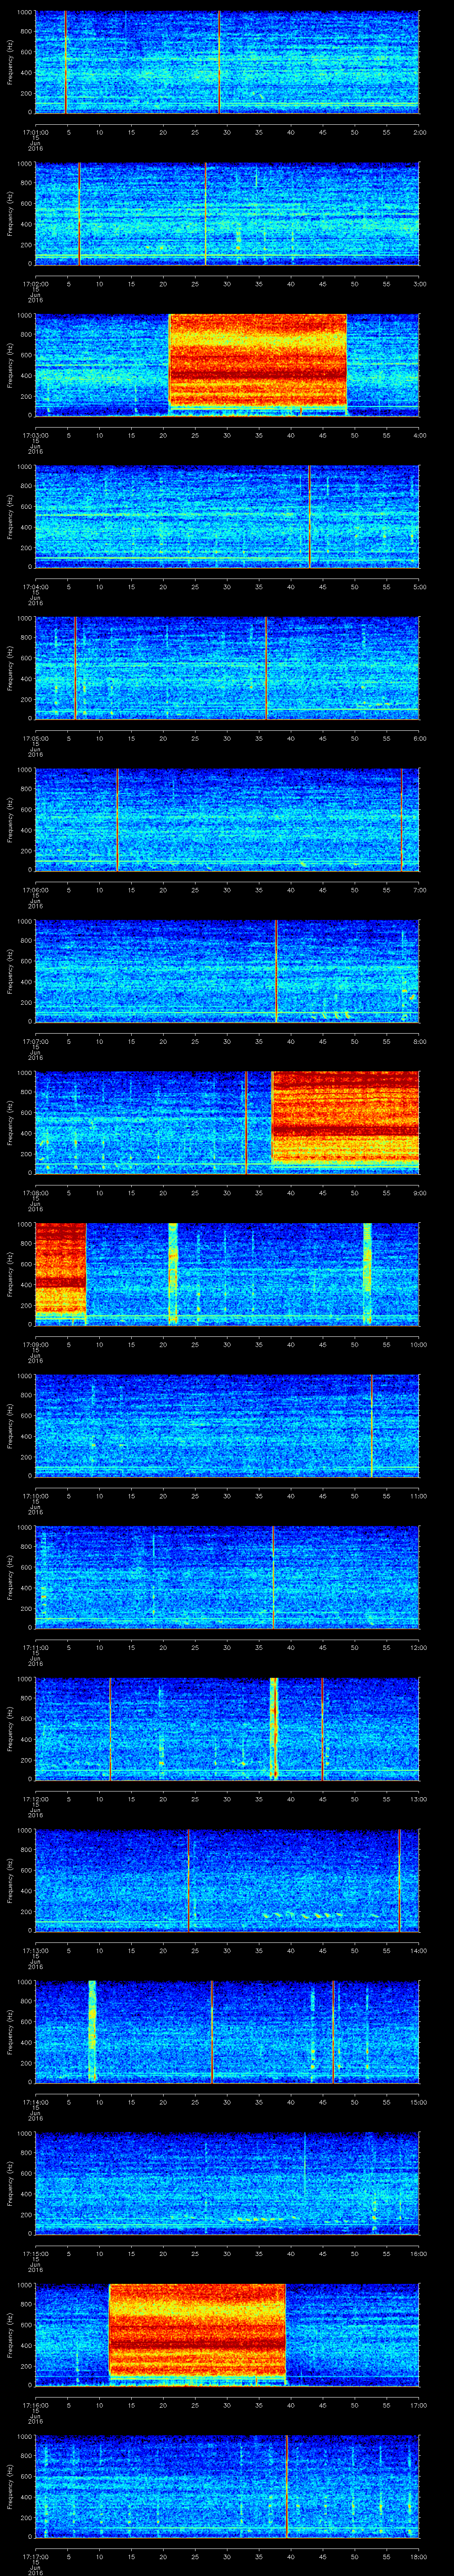This screenshot has width=454, height=2576.
Task: Click the 57-second red line in 17:06:00 spectrogram
Action: click(401, 819)
